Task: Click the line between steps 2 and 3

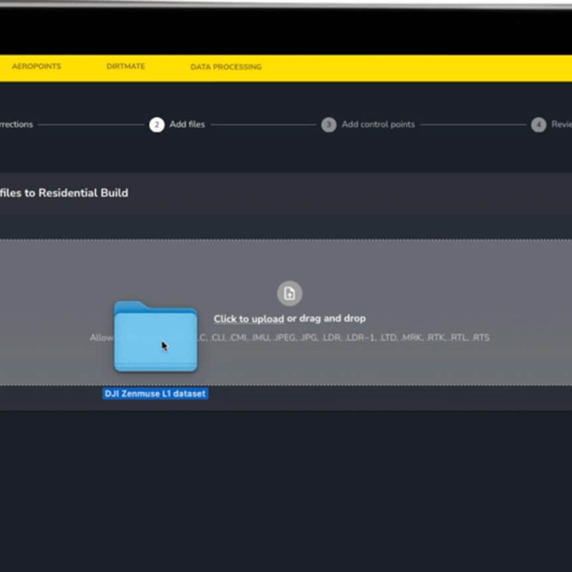Action: [x=263, y=124]
